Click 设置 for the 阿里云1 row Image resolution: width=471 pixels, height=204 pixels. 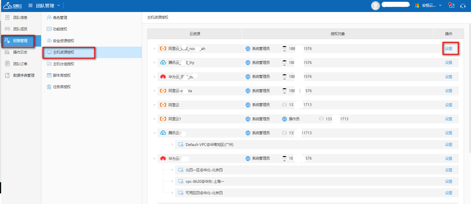tap(449, 119)
